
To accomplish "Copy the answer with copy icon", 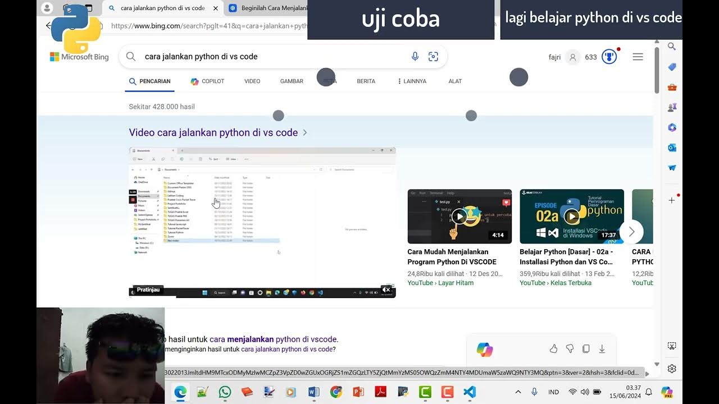I will pyautogui.click(x=586, y=349).
